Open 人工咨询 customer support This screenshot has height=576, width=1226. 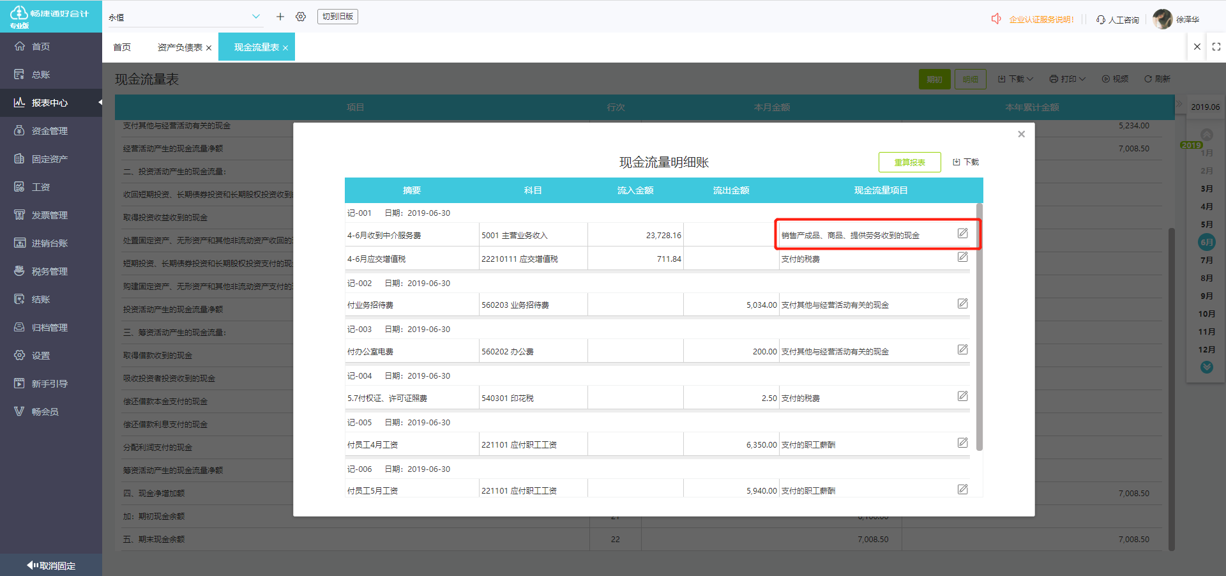[1117, 20]
